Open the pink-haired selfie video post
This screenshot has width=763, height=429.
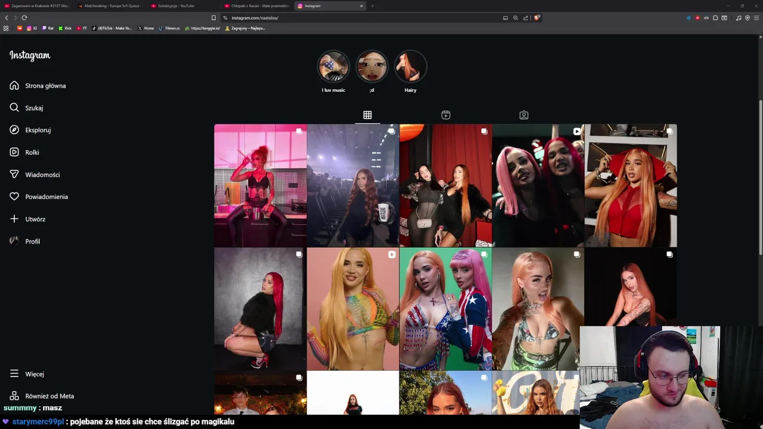[x=538, y=185]
